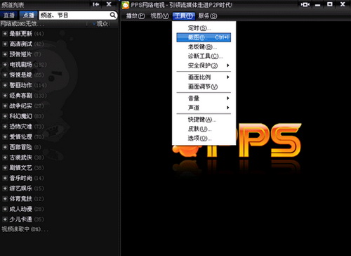
Task: Open the 服务(S) menu
Action: click(208, 16)
